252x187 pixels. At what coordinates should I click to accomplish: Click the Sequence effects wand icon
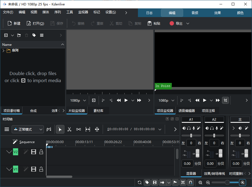click(15, 142)
